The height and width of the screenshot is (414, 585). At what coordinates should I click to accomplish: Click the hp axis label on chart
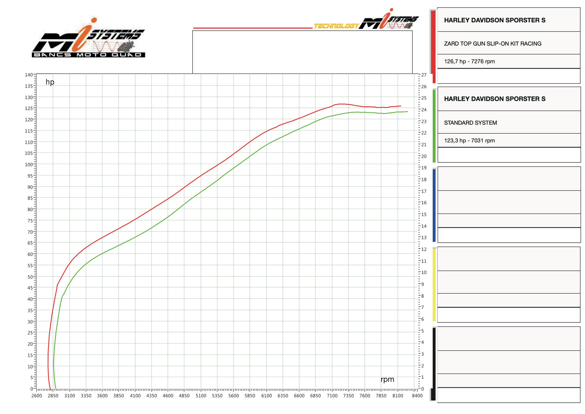pyautogui.click(x=50, y=82)
